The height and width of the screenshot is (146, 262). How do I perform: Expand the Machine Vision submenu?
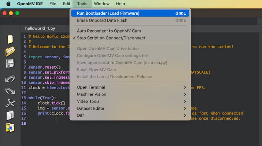pos(130,94)
